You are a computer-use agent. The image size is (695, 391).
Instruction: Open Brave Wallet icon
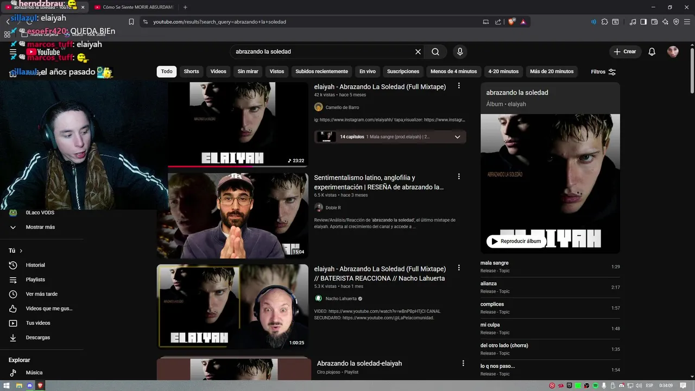(654, 22)
